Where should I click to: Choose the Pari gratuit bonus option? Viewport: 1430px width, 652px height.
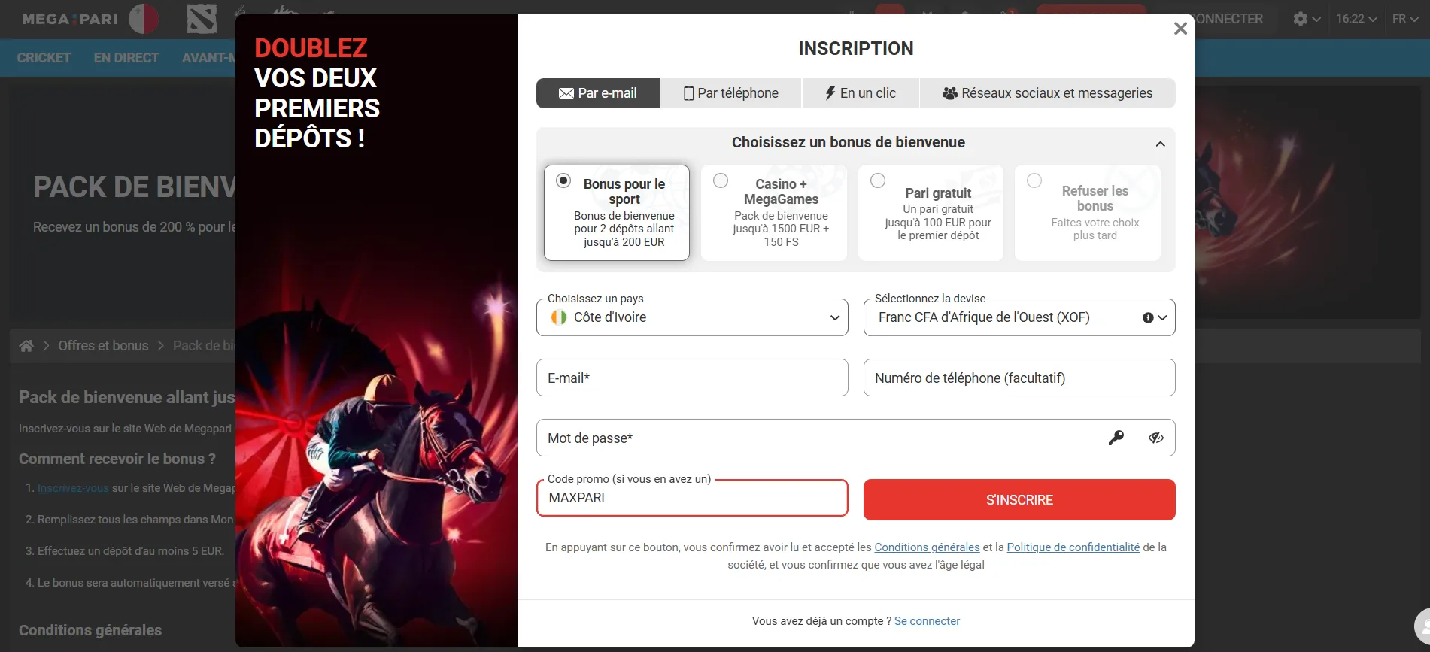[931, 213]
